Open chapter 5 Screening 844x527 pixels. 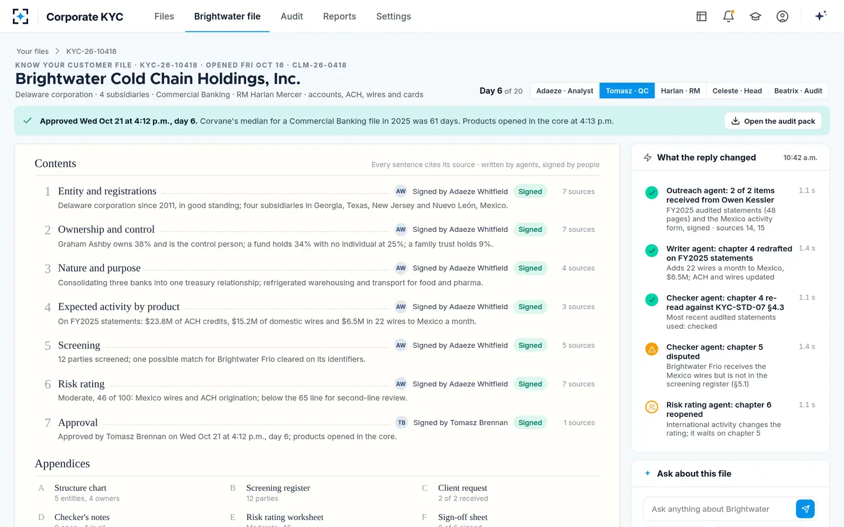pyautogui.click(x=79, y=345)
